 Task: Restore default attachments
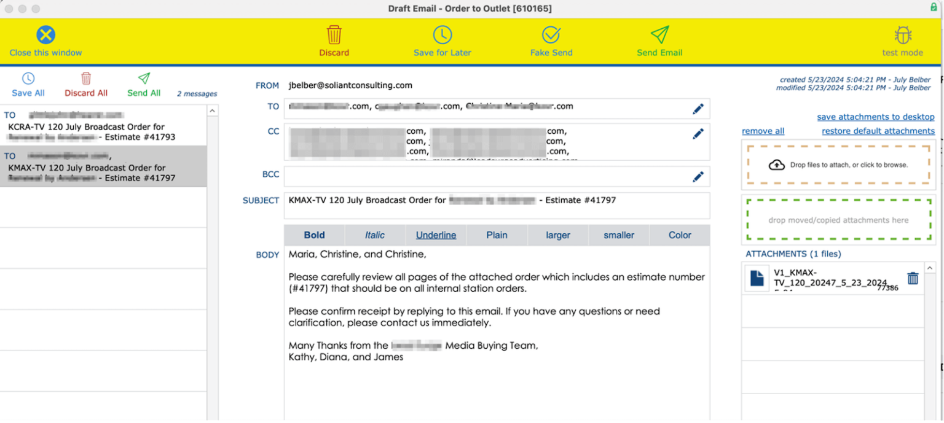click(878, 131)
